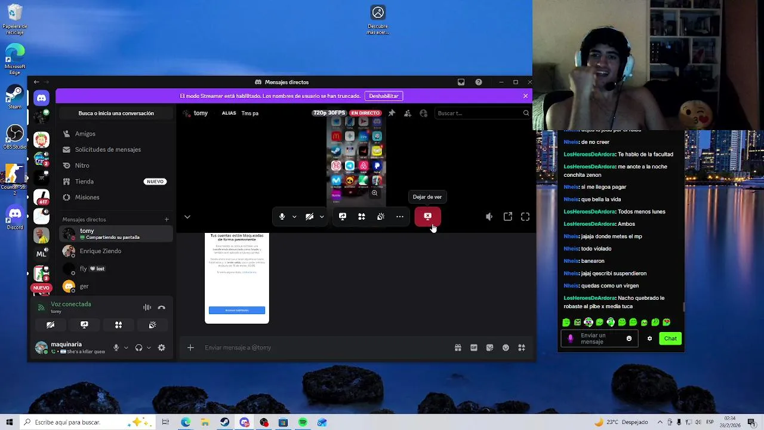
Task: Click Windows Start button
Action: (x=10, y=422)
